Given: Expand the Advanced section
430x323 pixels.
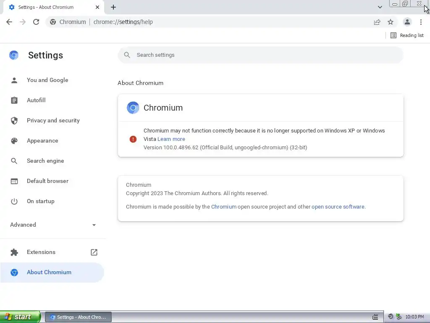Looking at the screenshot, I should (53, 225).
